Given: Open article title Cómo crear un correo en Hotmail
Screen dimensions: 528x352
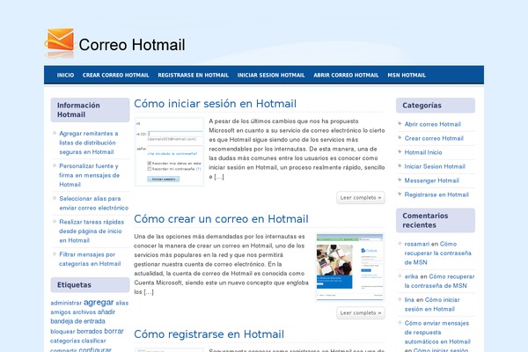Looking at the screenshot, I should [x=221, y=218].
